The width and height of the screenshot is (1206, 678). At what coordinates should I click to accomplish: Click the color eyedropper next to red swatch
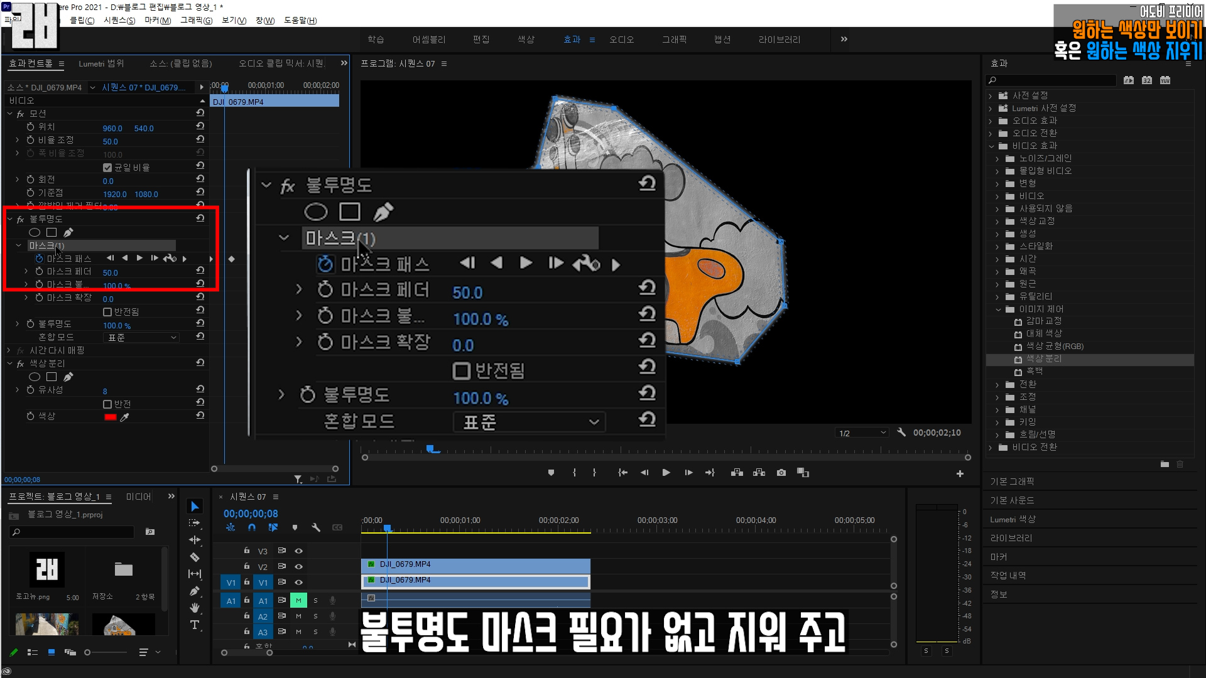click(x=125, y=417)
